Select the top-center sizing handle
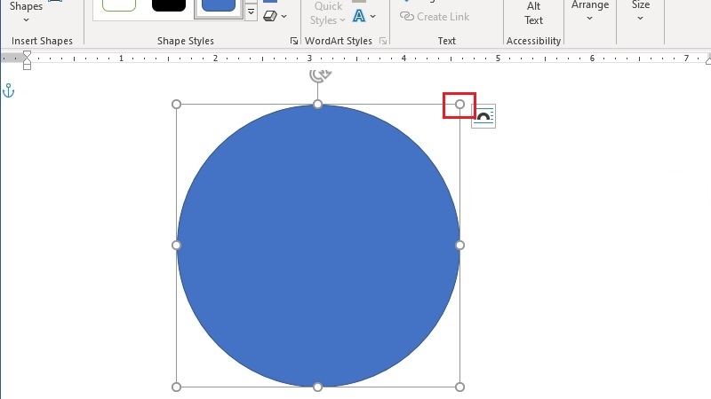711x399 pixels. click(318, 105)
